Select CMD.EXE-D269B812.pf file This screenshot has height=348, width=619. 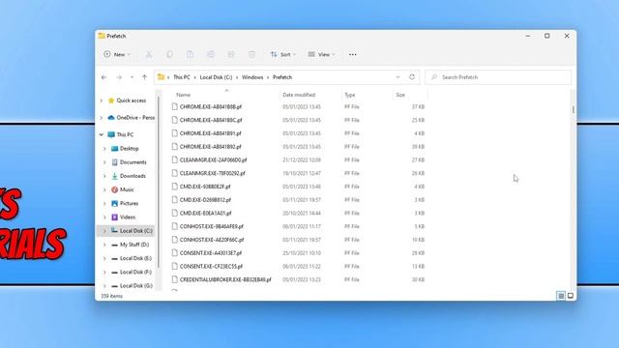(205, 200)
